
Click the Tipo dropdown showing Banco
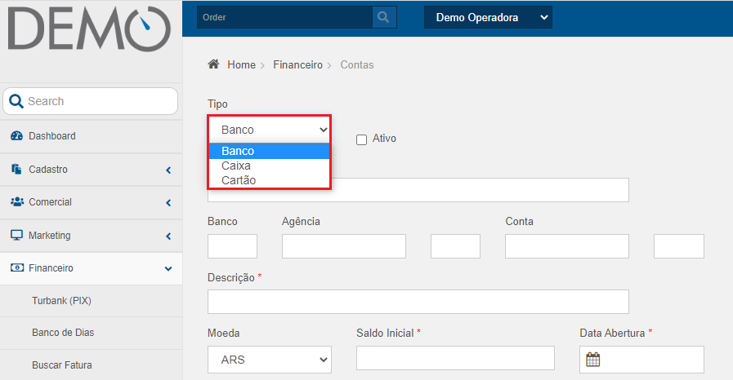270,130
